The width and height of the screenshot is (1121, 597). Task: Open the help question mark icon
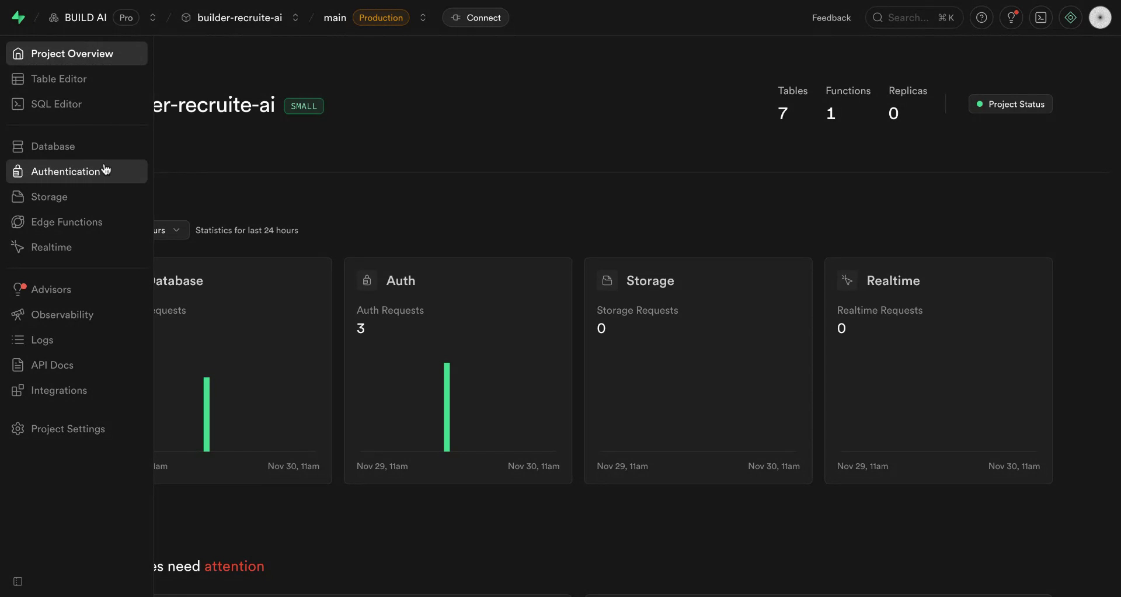[981, 18]
